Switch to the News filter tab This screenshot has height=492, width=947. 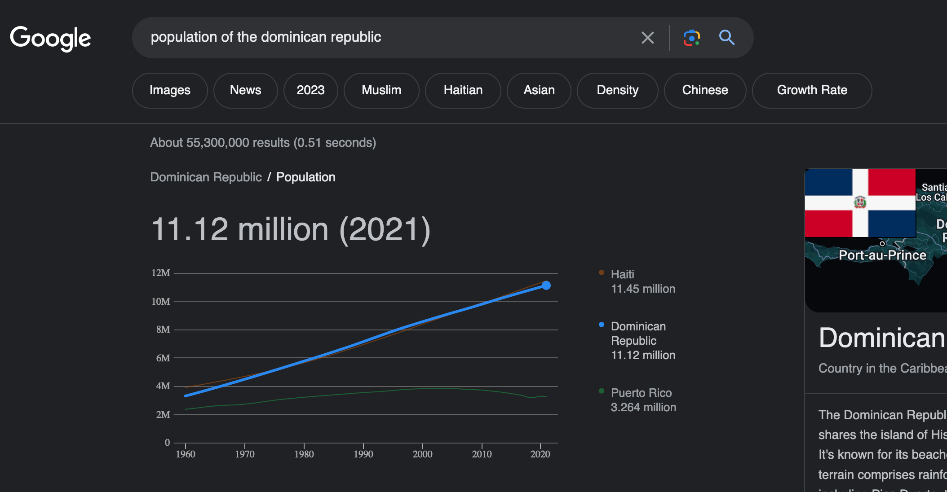pos(245,90)
